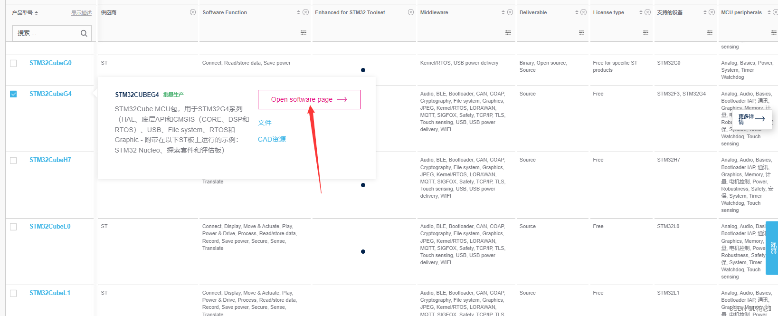This screenshot has width=778, height=316.
Task: Untick the STM32CubeG4 checkbox
Action: coord(13,94)
